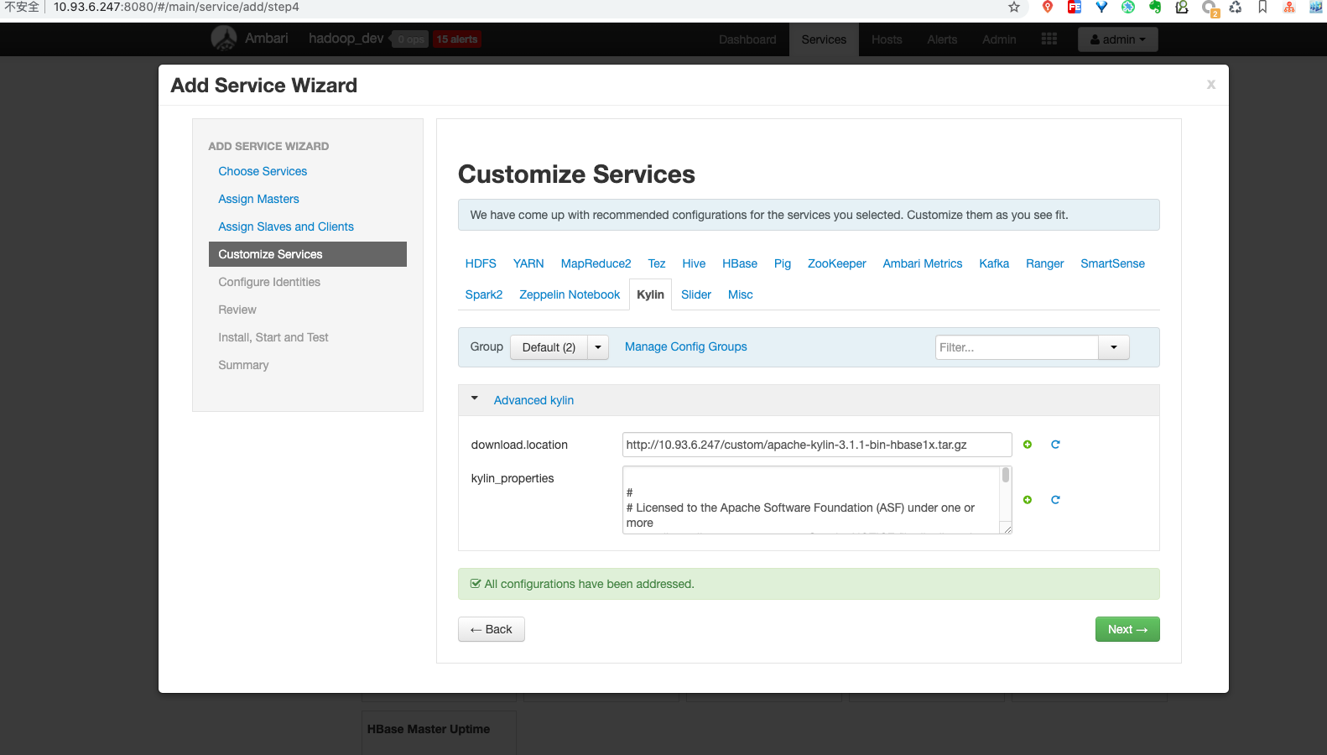Open the Ranger config tab
The image size is (1327, 755).
click(1044, 263)
